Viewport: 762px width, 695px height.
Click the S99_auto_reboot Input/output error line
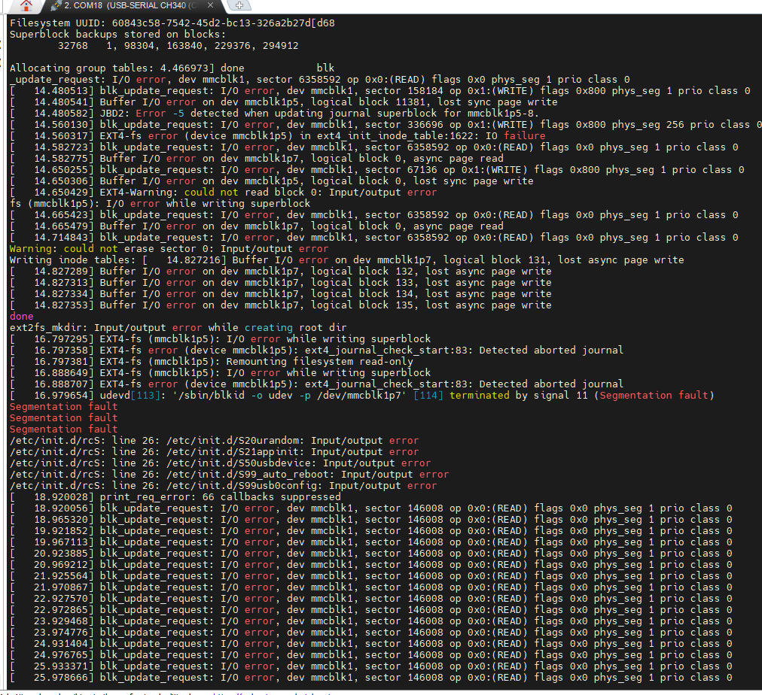pyautogui.click(x=229, y=474)
